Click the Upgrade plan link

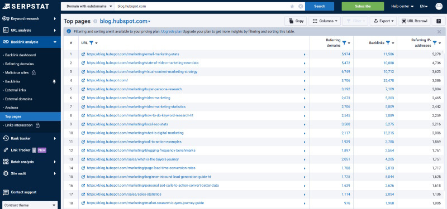point(172,32)
